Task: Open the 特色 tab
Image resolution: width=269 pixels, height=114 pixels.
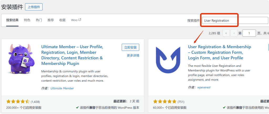Action: 27,20
